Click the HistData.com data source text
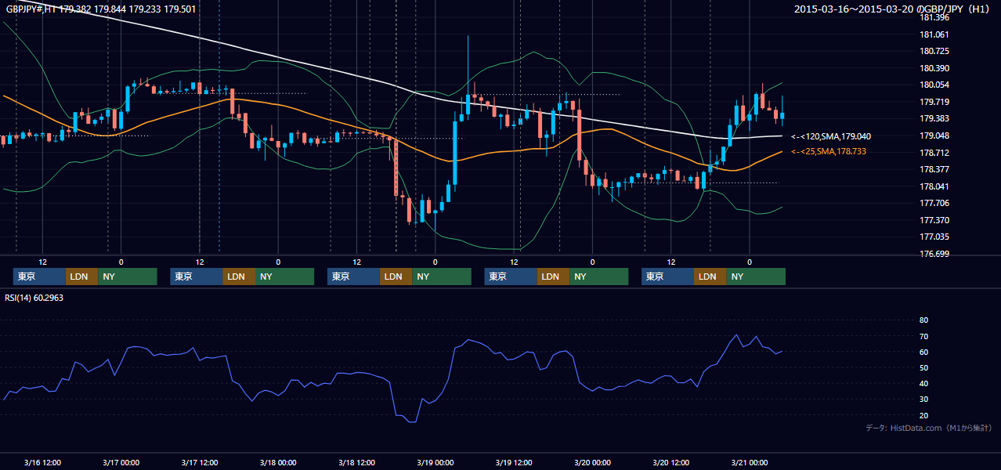The width and height of the screenshot is (1001, 470). pyautogui.click(x=929, y=428)
